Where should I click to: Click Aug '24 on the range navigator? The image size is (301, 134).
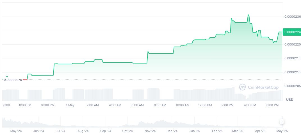(83, 131)
